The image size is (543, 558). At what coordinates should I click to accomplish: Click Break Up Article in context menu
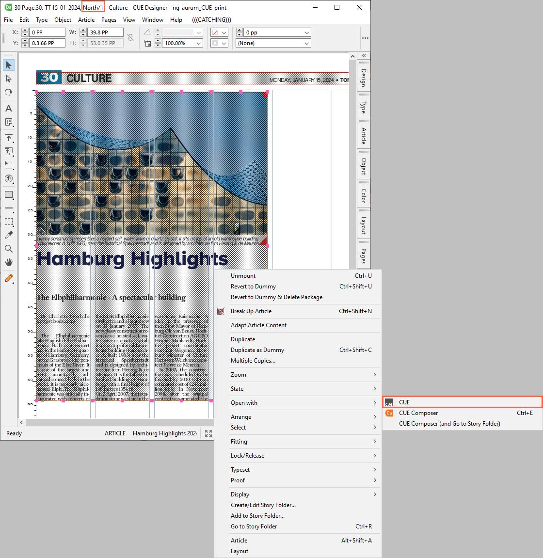(251, 311)
